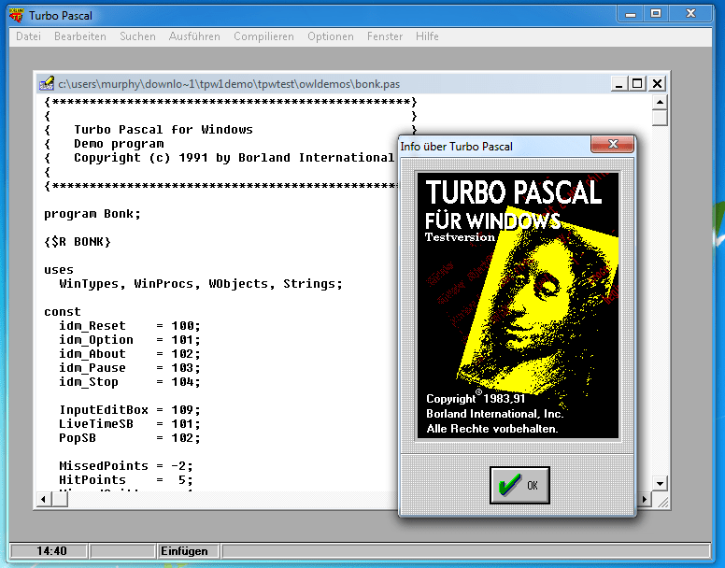Open the Datei menu
The width and height of the screenshot is (725, 568).
click(28, 36)
